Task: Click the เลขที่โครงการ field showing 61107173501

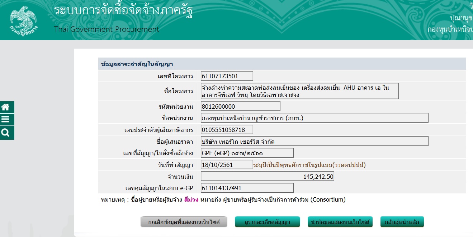Action: click(227, 76)
